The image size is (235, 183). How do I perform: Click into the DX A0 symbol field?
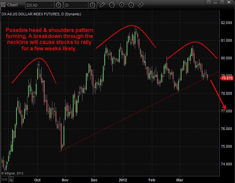point(39,5)
